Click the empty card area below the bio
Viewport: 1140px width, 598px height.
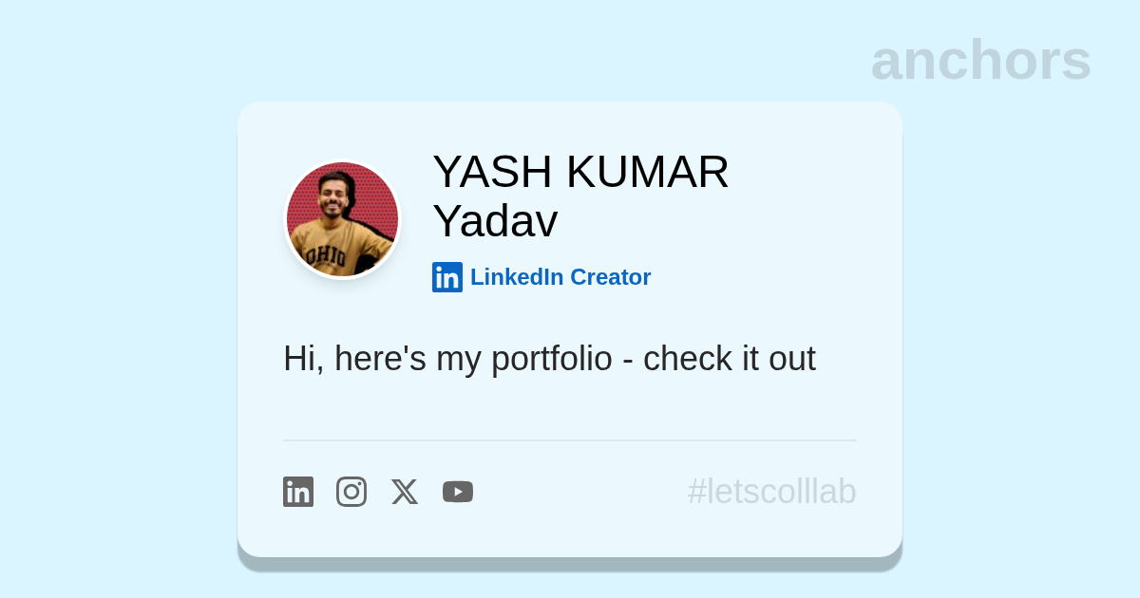click(570, 408)
